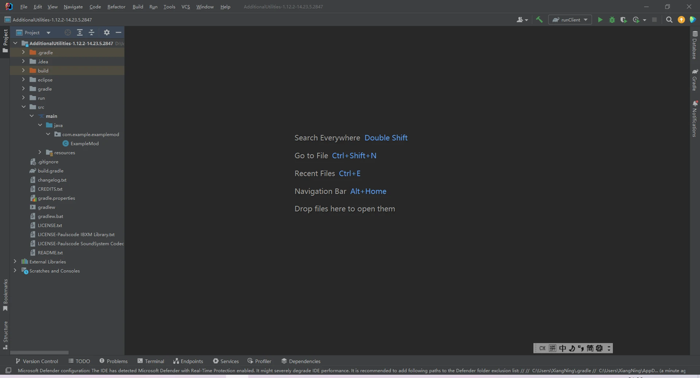Image resolution: width=700 pixels, height=378 pixels.
Task: Build the project with the hammer icon
Action: point(539,19)
